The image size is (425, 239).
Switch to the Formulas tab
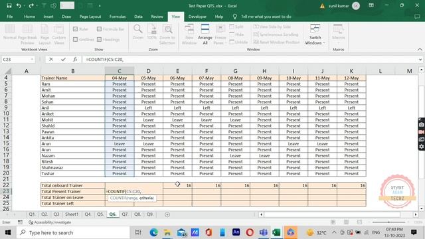click(118, 17)
